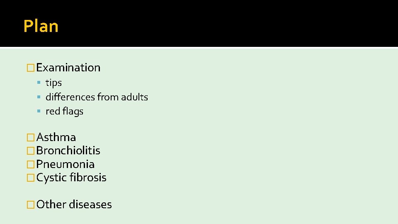Click the small blue bullet beside tips
The height and width of the screenshot is (224, 398).
(39, 82)
